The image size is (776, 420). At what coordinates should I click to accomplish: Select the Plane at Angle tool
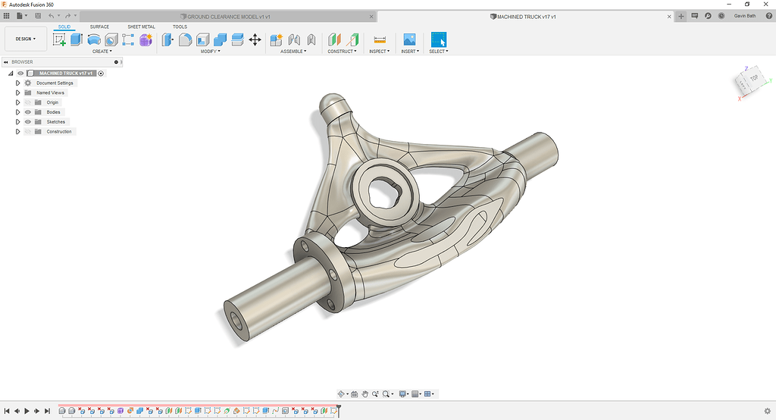352,39
